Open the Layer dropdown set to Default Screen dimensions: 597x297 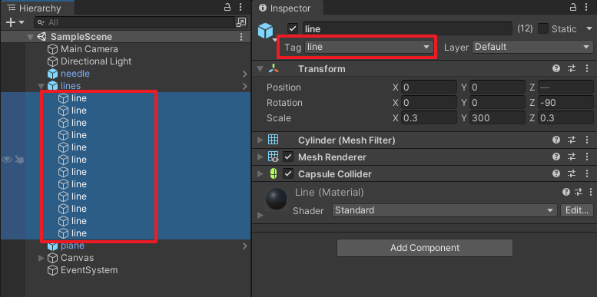532,47
